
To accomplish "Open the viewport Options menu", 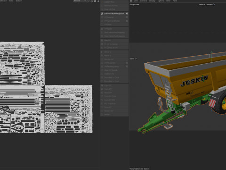I will point(161,1).
